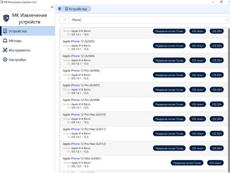Select the Apple iPhone 12 Pro (A2408) title
Viewport: 230px width, 173px height.
(81, 100)
